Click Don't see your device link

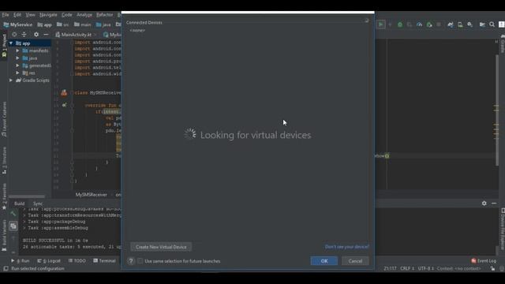(x=347, y=247)
